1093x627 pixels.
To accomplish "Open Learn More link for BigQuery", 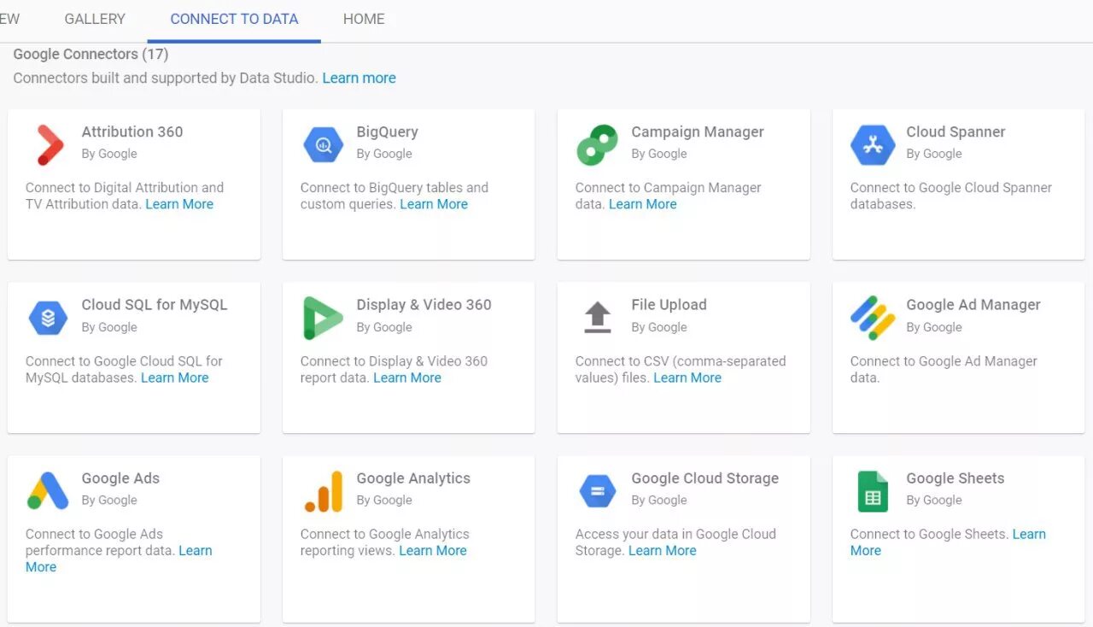I will 434,204.
